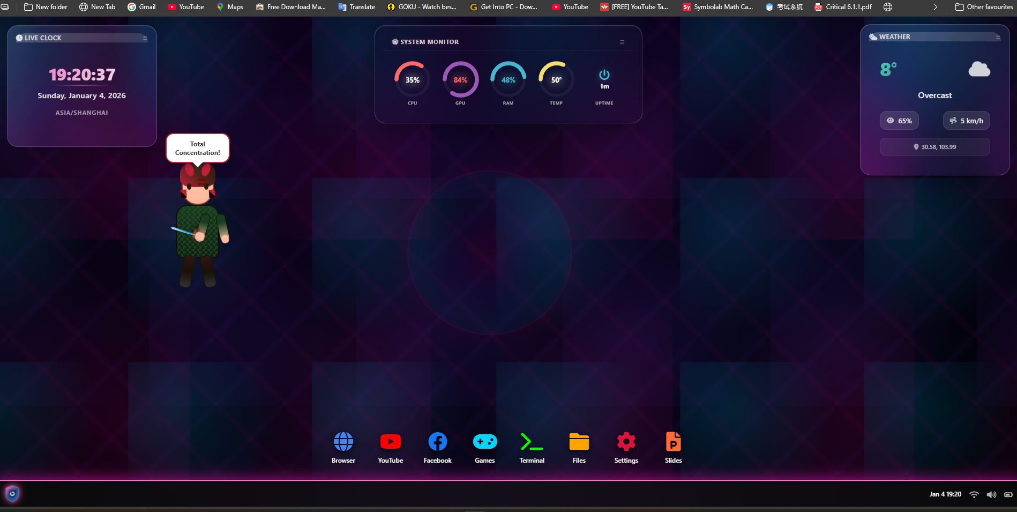Viewport: 1017px width, 512px height.
Task: Launch YouTube from the desktop dock
Action: coord(390,442)
